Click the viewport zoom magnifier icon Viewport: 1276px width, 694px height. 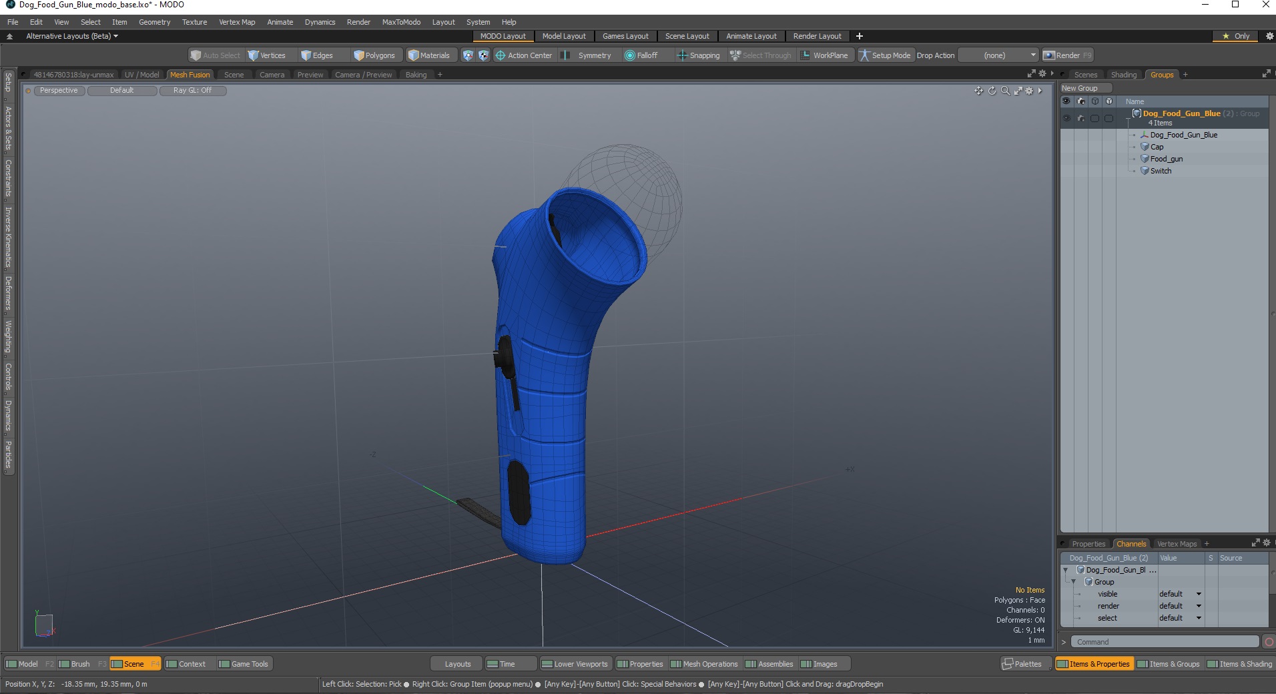point(1005,91)
